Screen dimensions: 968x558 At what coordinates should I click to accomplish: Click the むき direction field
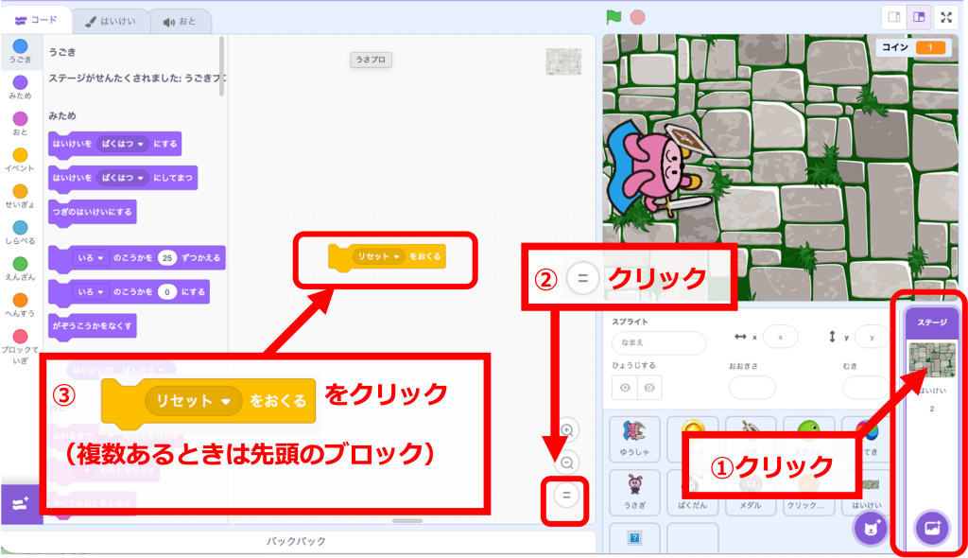866,388
